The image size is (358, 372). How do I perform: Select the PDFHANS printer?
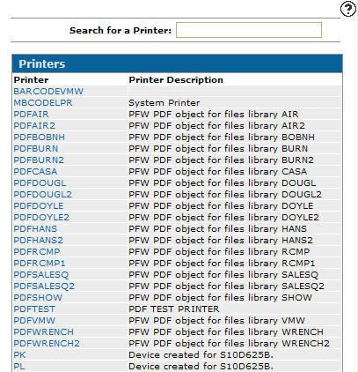(x=35, y=229)
